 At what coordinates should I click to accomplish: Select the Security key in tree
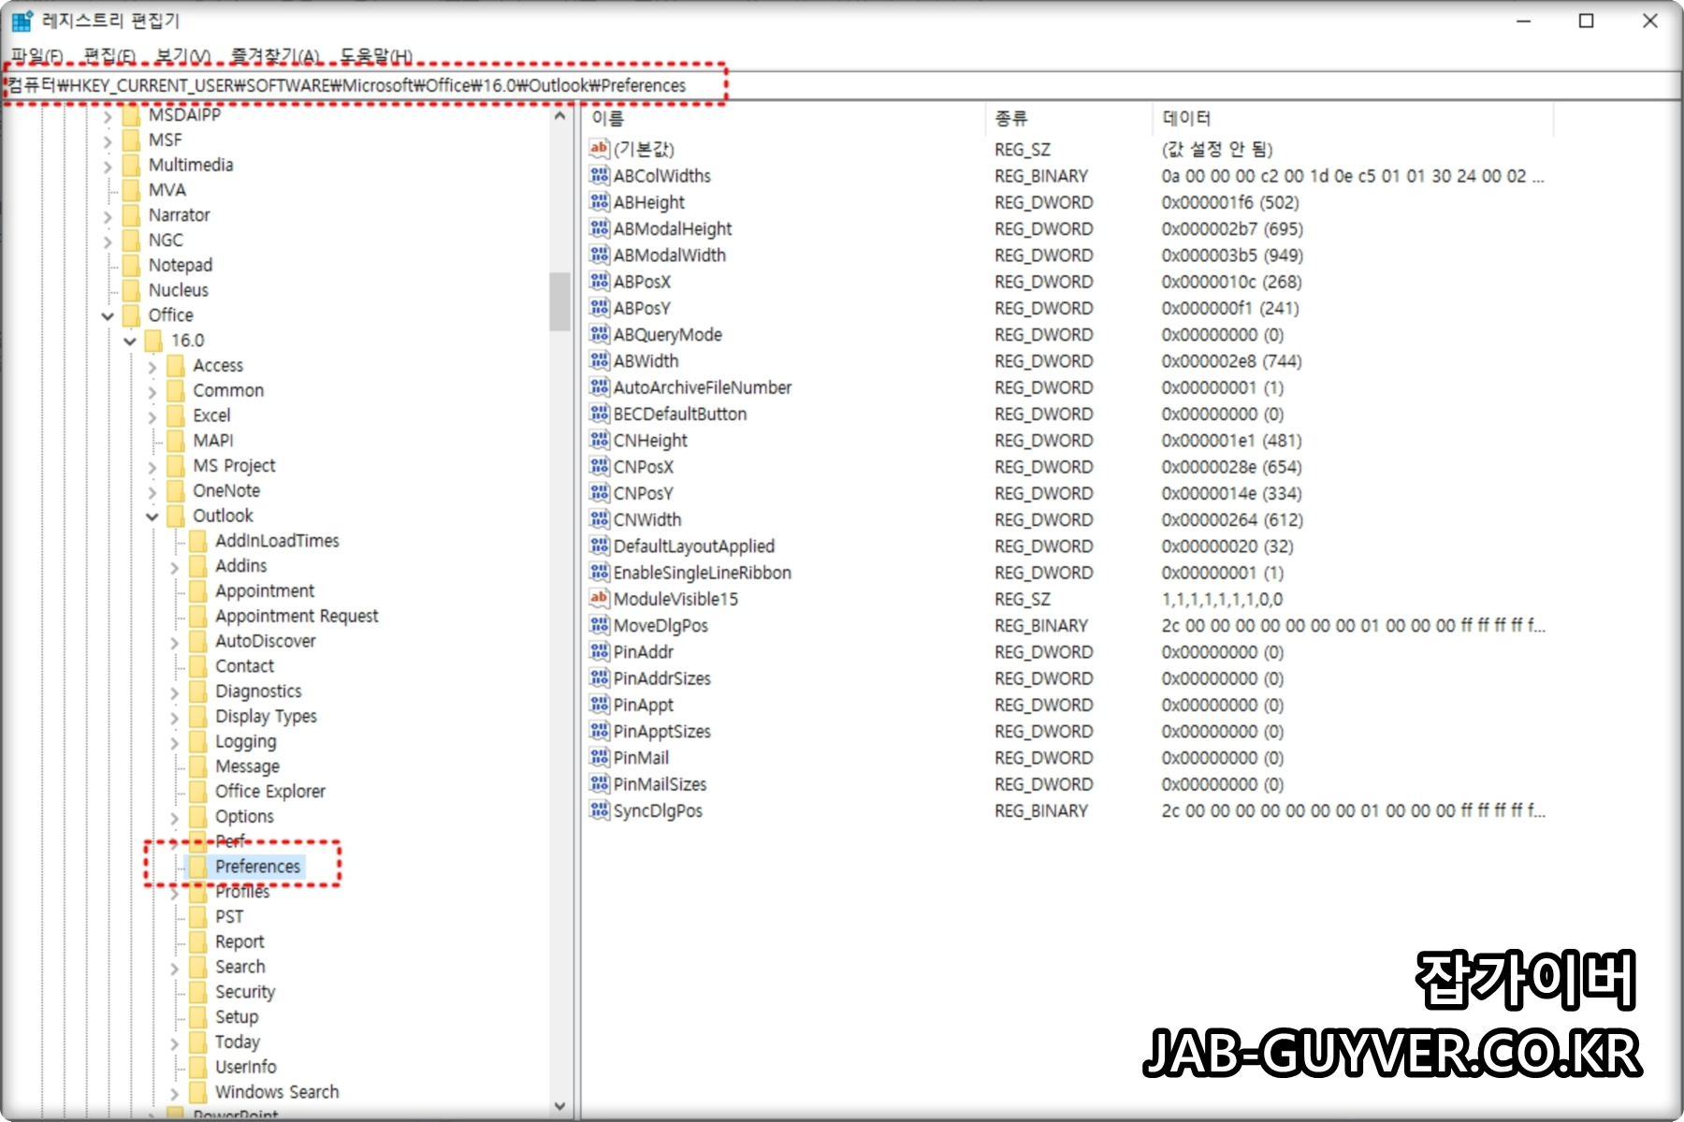pyautogui.click(x=245, y=991)
